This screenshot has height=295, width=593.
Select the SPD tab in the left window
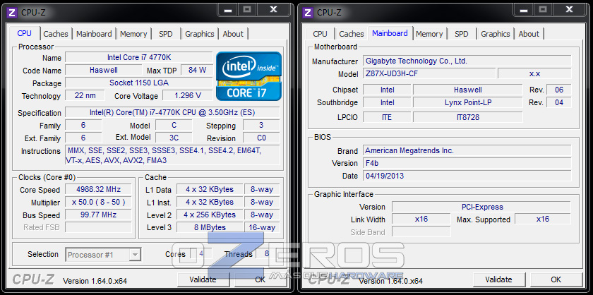(x=166, y=34)
